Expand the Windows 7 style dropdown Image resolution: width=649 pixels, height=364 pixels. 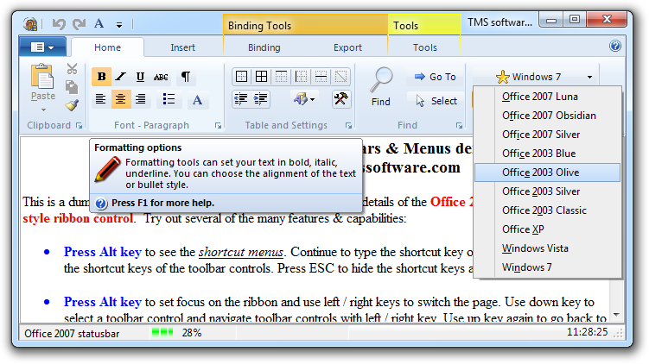tap(544, 77)
